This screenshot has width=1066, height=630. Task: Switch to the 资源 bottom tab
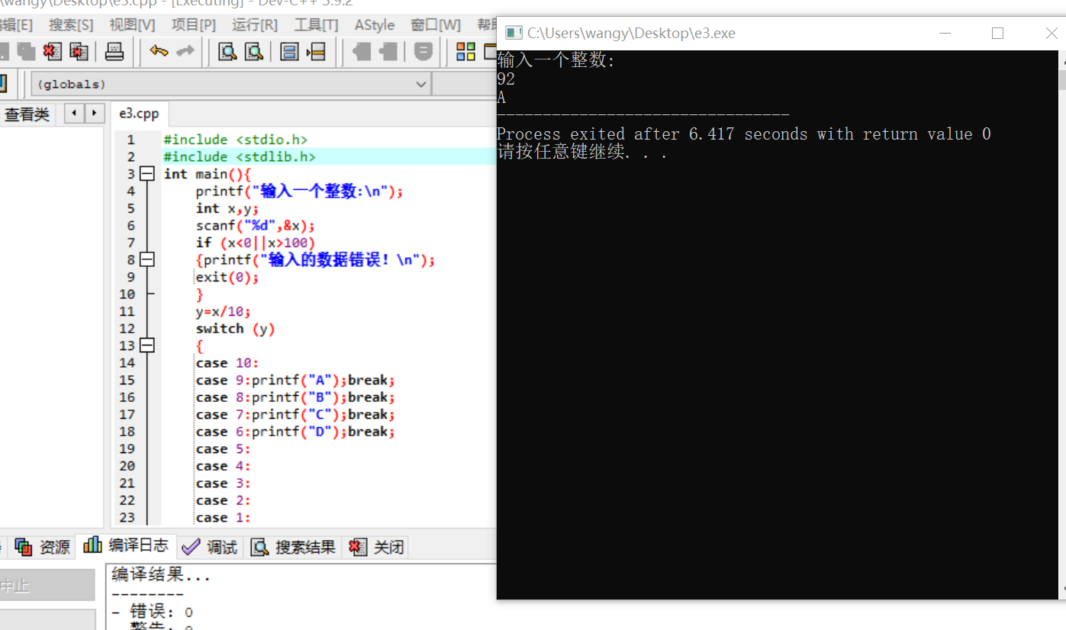(43, 547)
